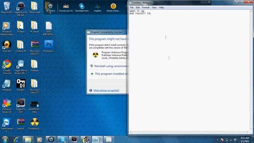Launch Snapfish from the dock
Viewport: 254px width, 143px height.
98,8
